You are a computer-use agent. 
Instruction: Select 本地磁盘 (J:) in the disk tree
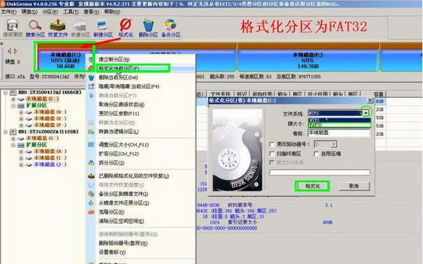(x=50, y=164)
